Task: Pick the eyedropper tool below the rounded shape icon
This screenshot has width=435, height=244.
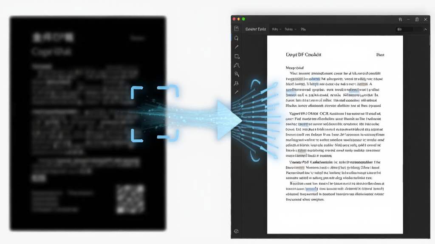Action: [236, 47]
